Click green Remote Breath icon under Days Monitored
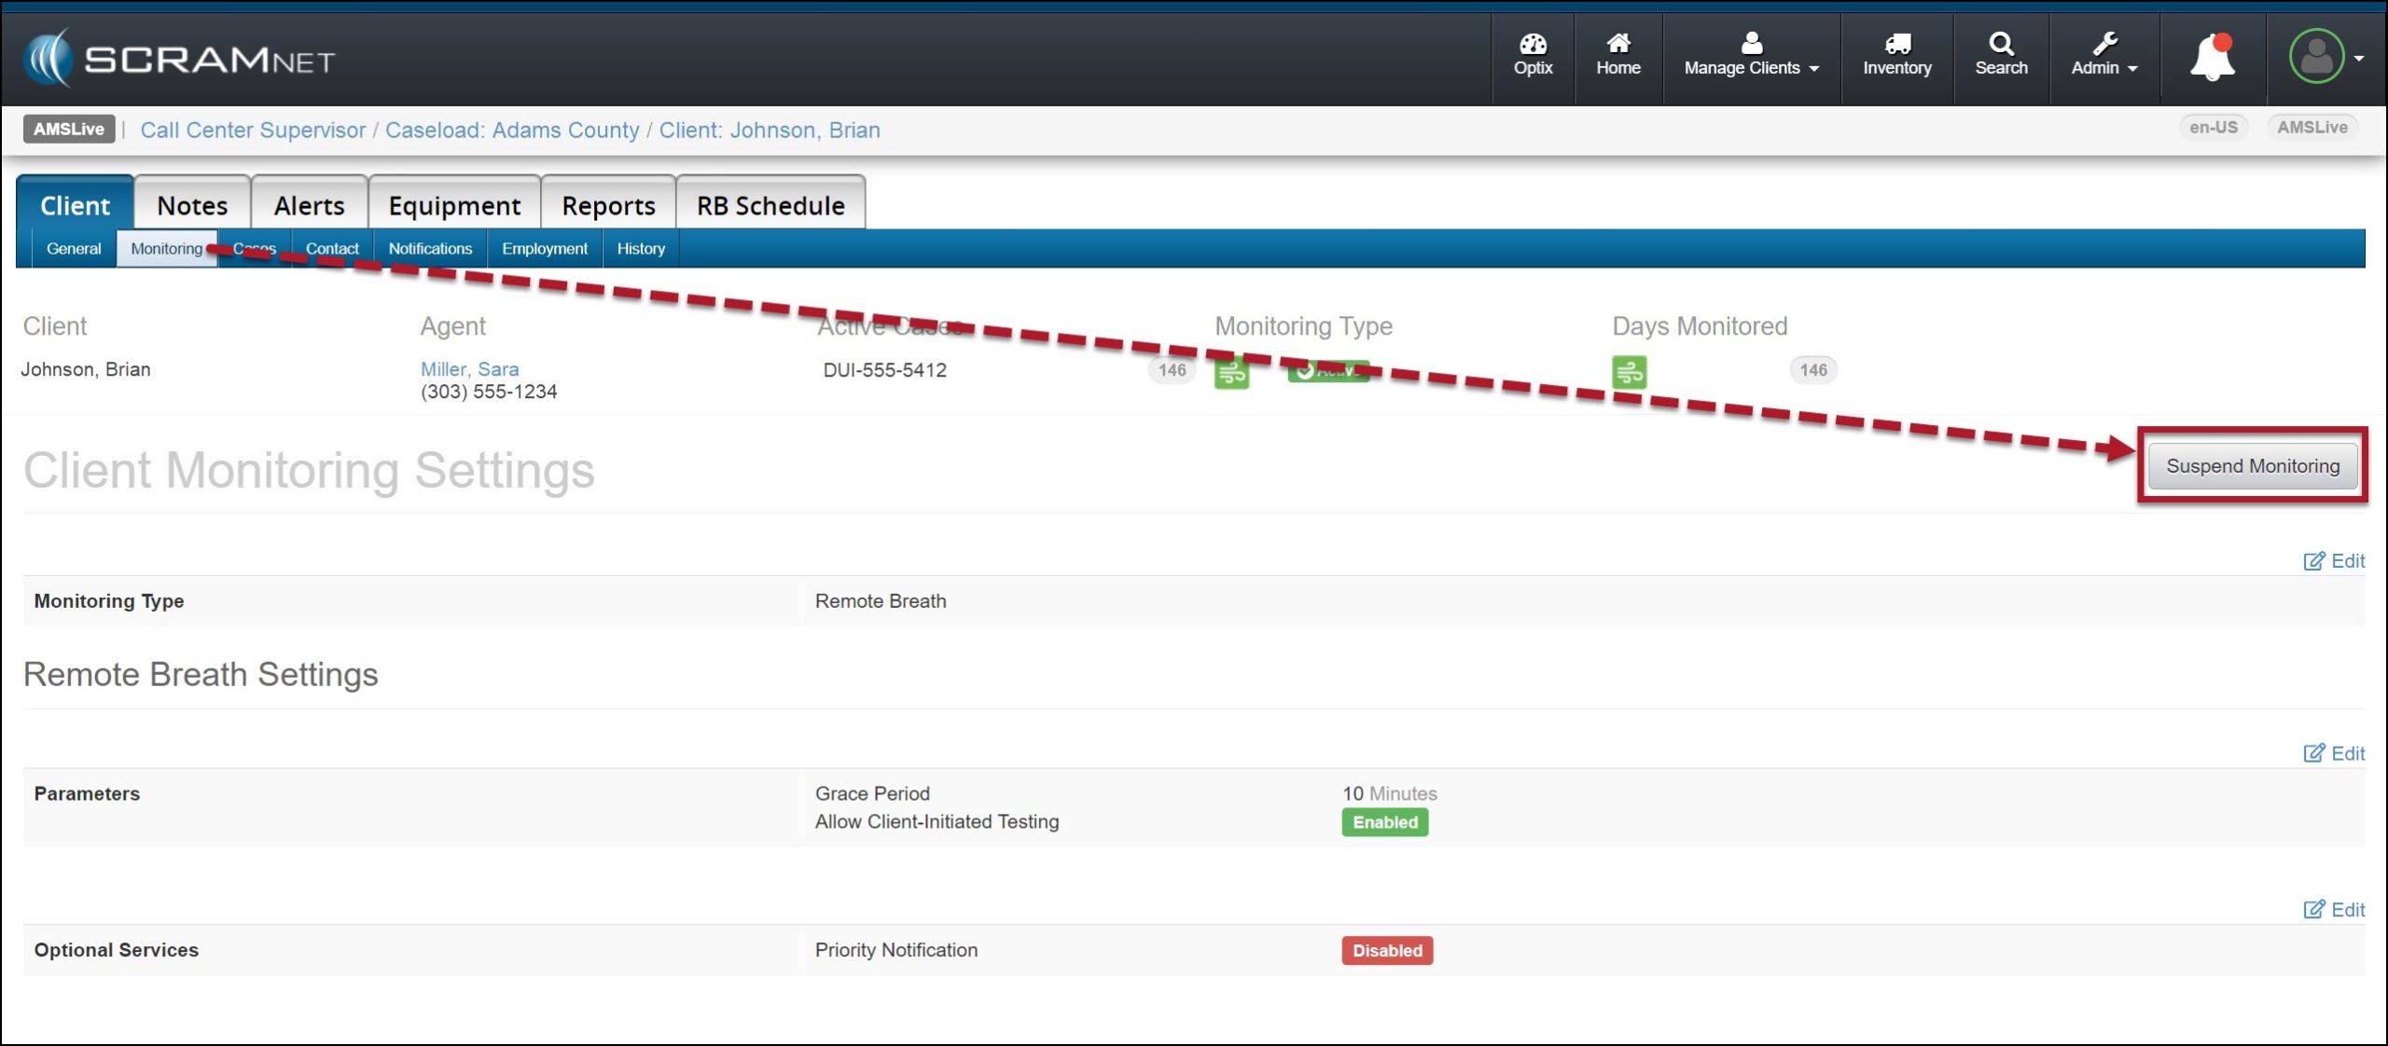Image resolution: width=2388 pixels, height=1046 pixels. 1629,372
